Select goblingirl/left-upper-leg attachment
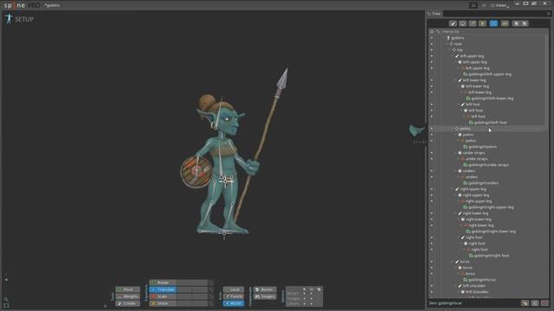The height and width of the screenshot is (311, 554). [490, 74]
